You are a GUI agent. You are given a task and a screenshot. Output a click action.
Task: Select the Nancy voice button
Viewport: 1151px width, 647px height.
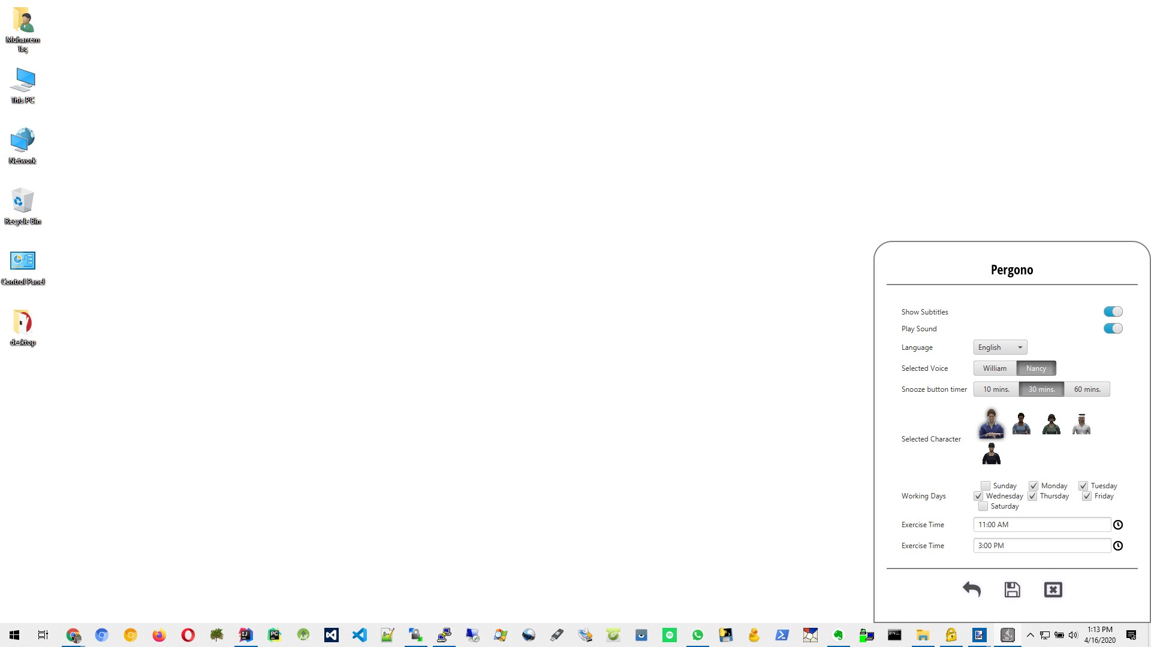1036,368
